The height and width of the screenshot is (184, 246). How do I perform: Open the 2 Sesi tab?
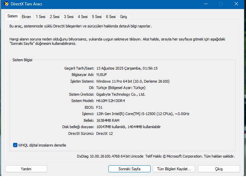(55, 17)
